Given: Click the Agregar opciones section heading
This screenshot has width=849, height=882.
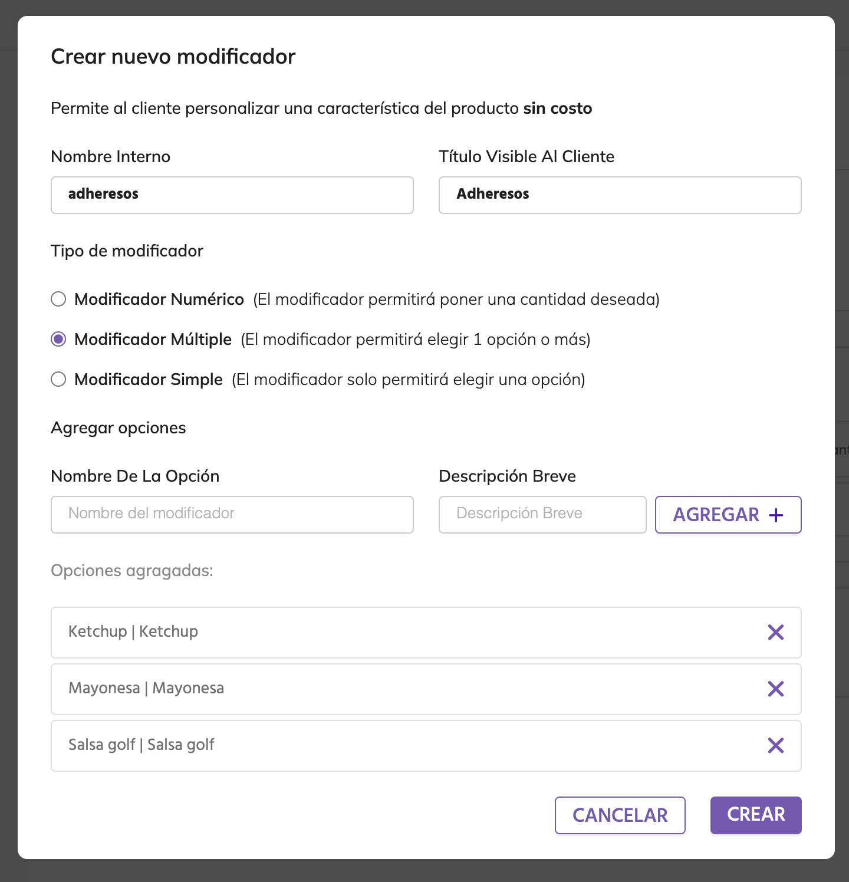Looking at the screenshot, I should (119, 428).
